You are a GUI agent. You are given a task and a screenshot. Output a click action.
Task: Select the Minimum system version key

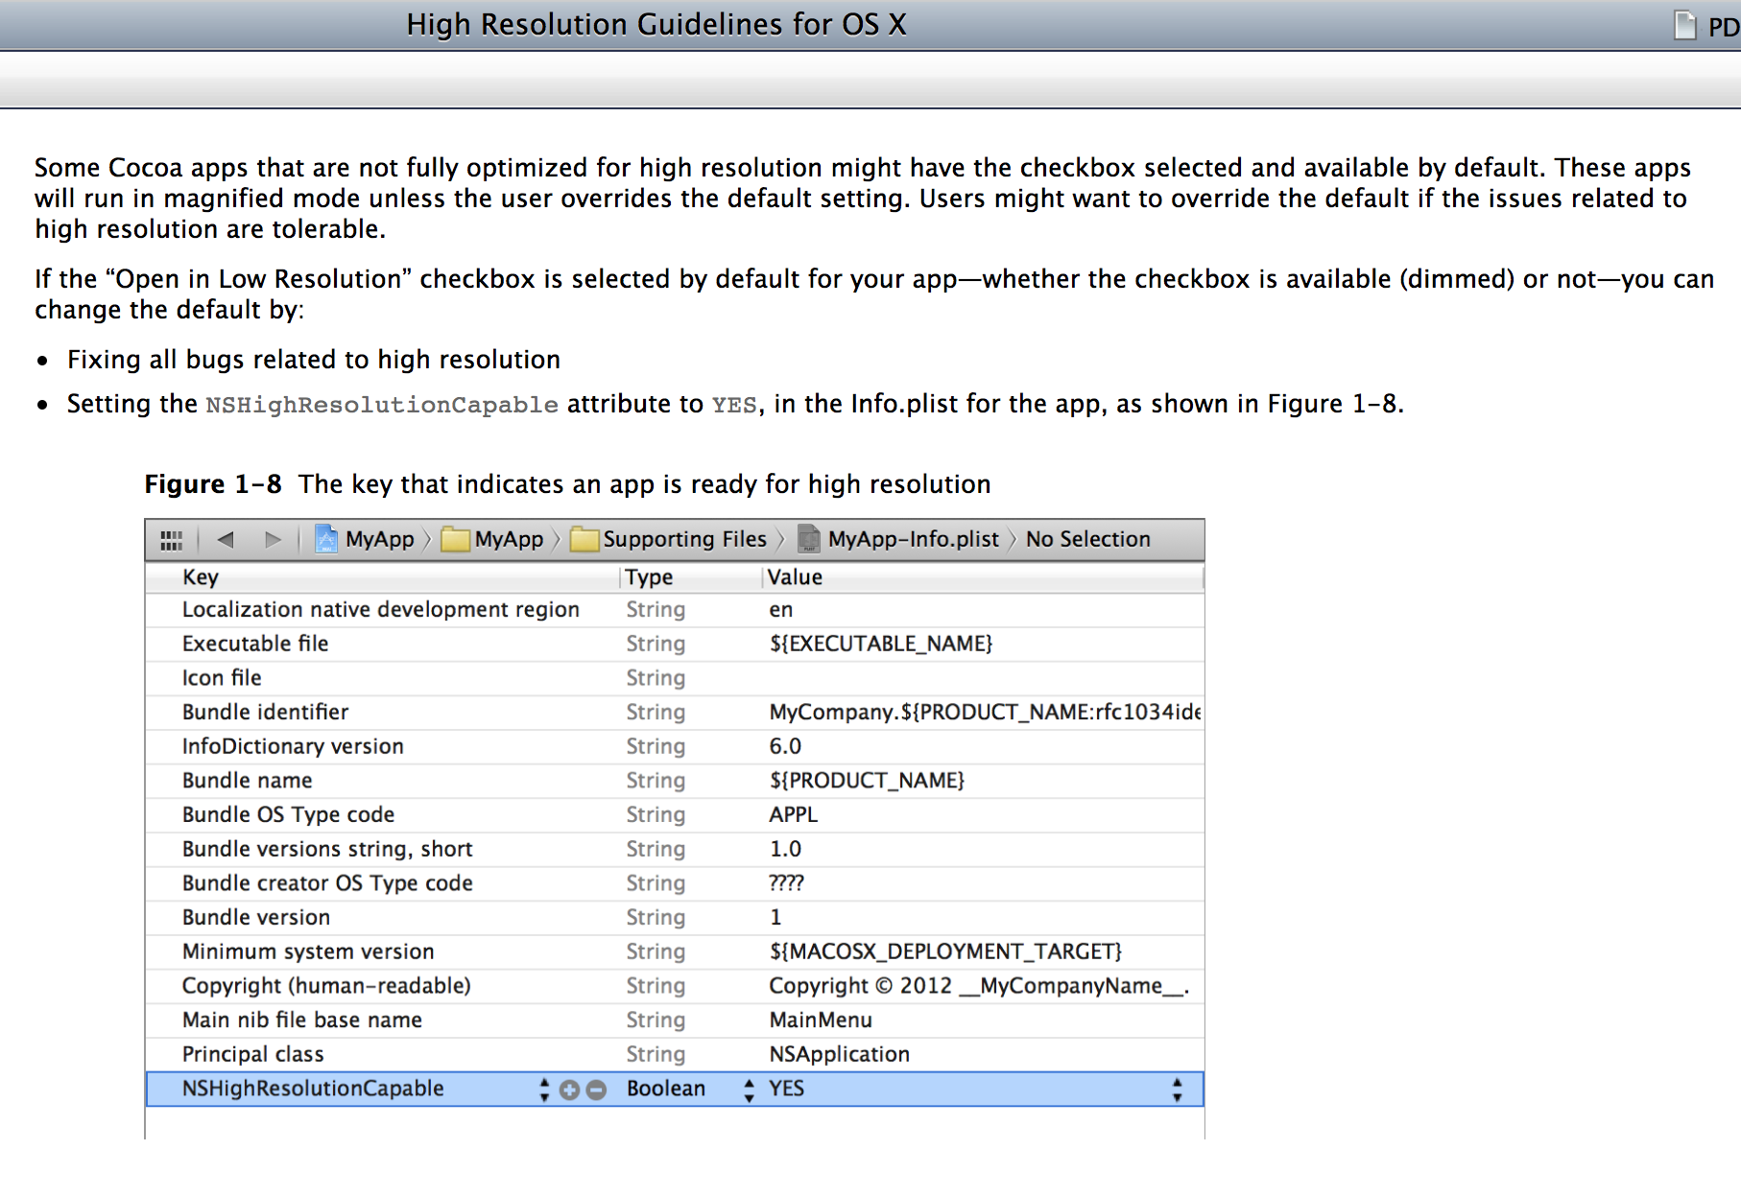(x=308, y=952)
